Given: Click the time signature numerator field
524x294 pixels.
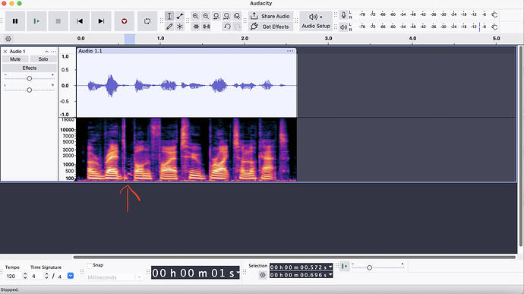Looking at the screenshot, I should 36,276.
